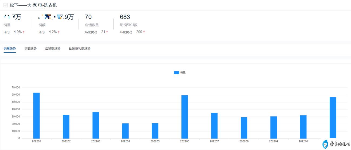This screenshot has height=150, width=351.
Task: Click the 202201 x-axis label
Action: coord(37,141)
